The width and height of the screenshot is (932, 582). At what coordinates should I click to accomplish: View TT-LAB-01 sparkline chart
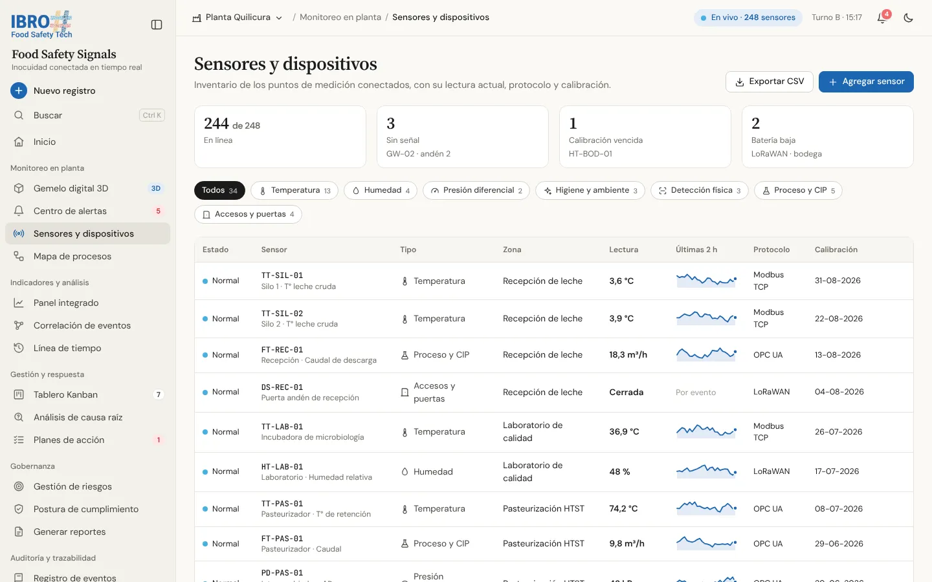click(x=706, y=431)
